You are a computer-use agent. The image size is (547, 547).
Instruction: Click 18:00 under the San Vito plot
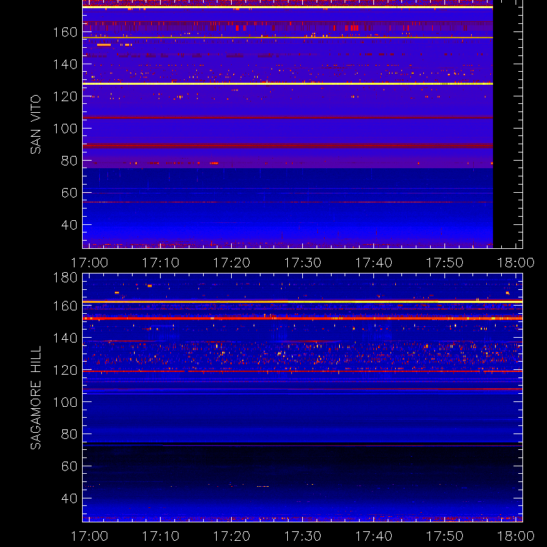(x=516, y=263)
